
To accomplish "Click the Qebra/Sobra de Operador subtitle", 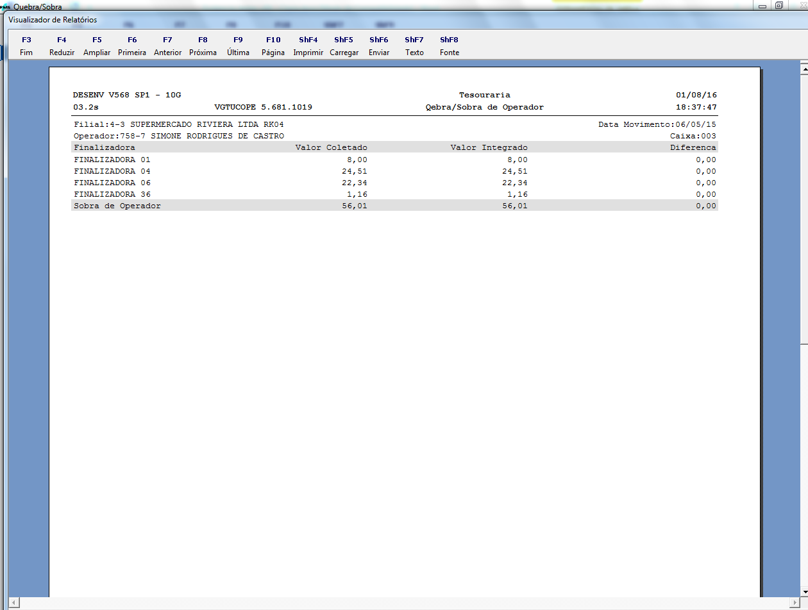I will (485, 107).
